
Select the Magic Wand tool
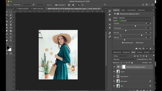(x=11, y=15)
